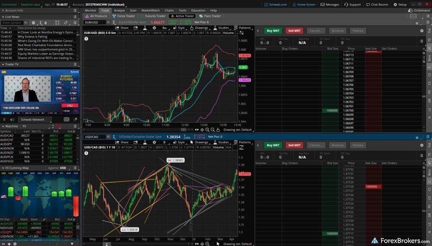Open the 'Why Solana Is Falling' news story
The height and width of the screenshot is (246, 432).
33,37
